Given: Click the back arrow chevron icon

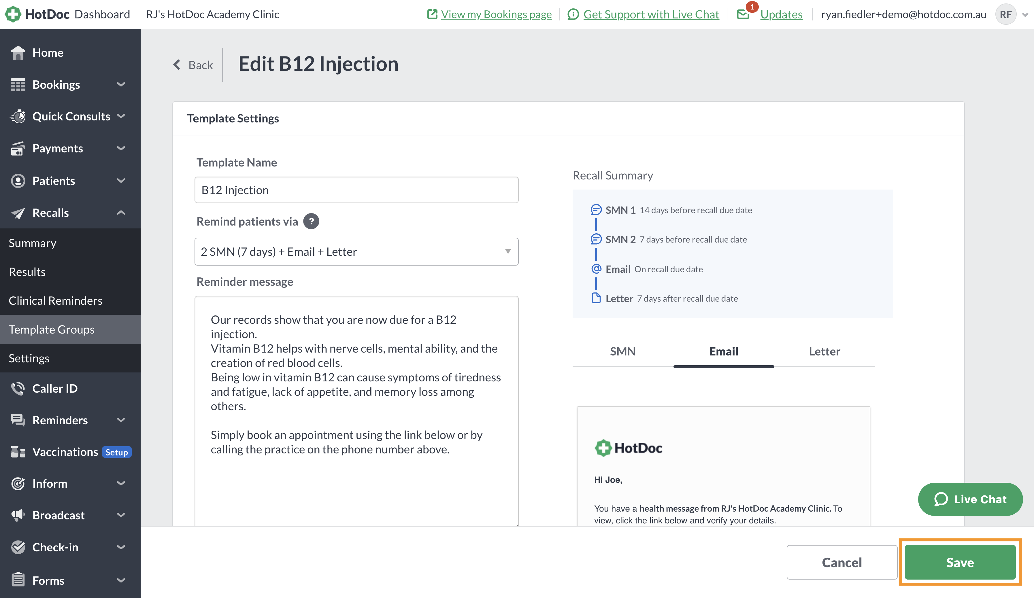Looking at the screenshot, I should pyautogui.click(x=177, y=65).
